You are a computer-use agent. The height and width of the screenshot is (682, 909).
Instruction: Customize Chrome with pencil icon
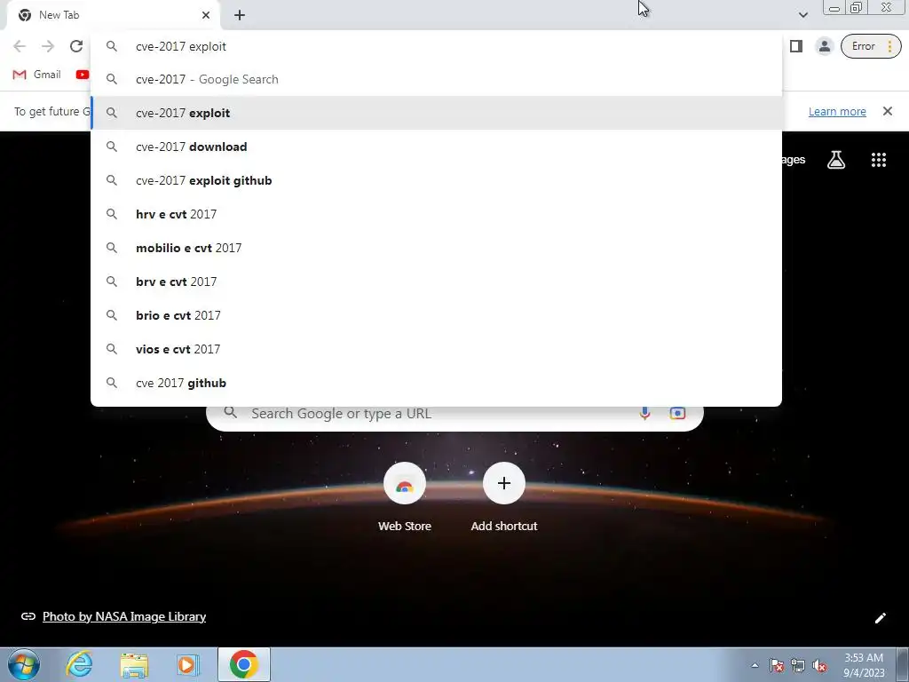click(x=880, y=618)
